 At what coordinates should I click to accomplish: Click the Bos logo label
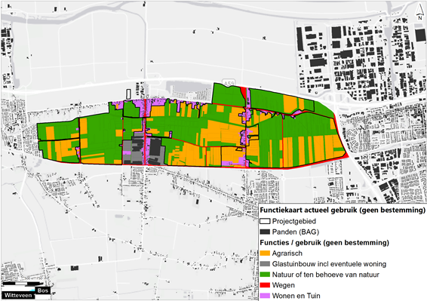click(x=43, y=290)
